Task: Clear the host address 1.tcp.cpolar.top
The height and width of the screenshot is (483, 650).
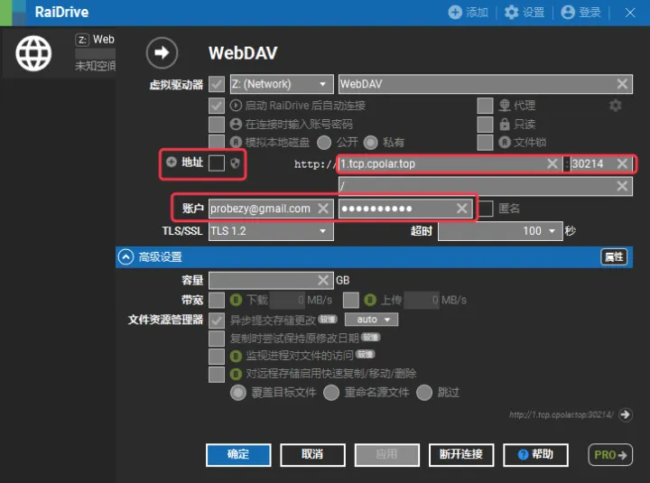Action: point(552,163)
